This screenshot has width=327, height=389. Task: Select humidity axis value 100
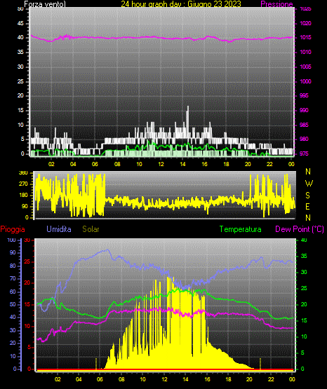coord(11,240)
